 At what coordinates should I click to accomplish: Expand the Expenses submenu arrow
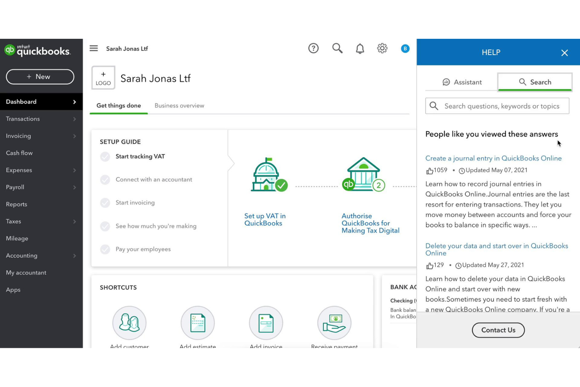[74, 170]
